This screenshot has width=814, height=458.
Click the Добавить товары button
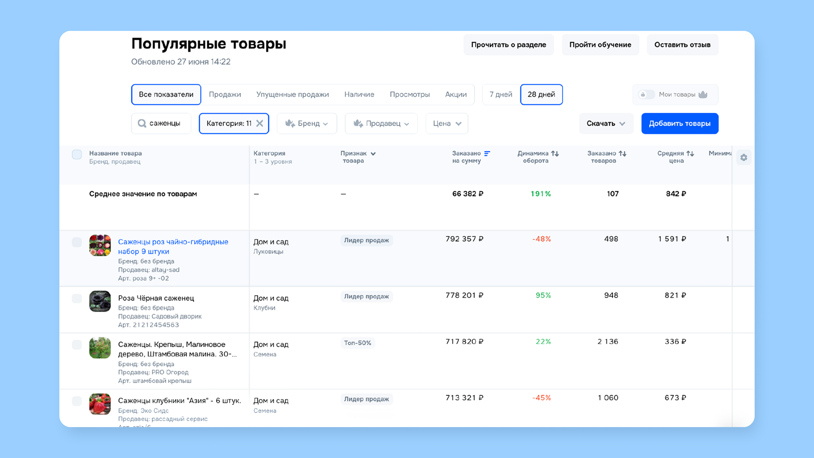coord(679,123)
